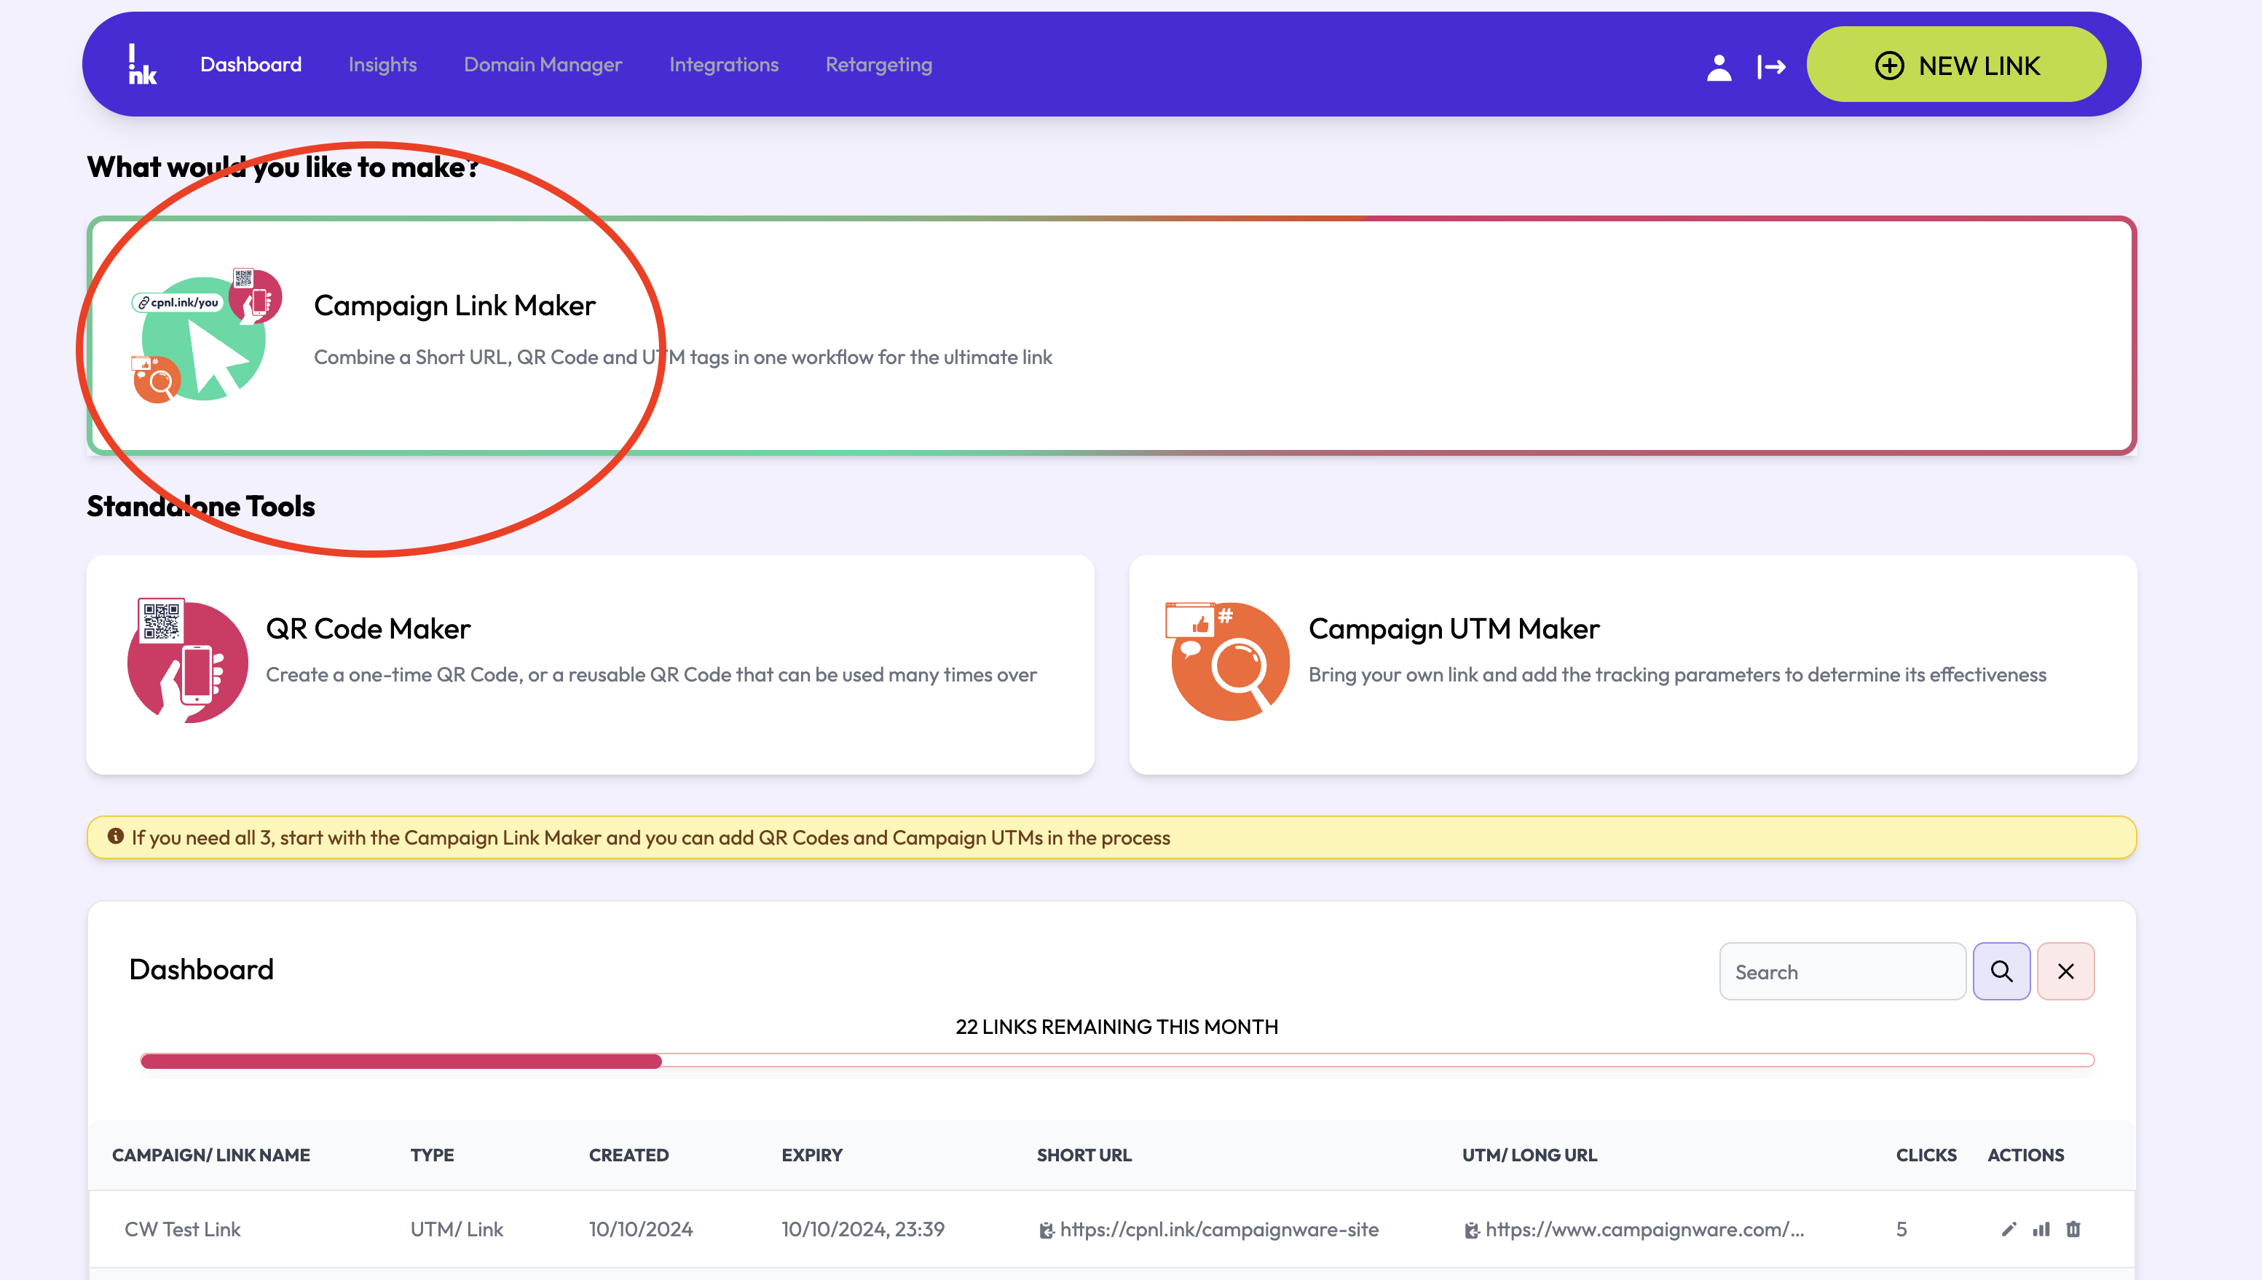Edit CW Test Link with pencil icon
Viewport: 2262px width, 1280px height.
(2008, 1229)
